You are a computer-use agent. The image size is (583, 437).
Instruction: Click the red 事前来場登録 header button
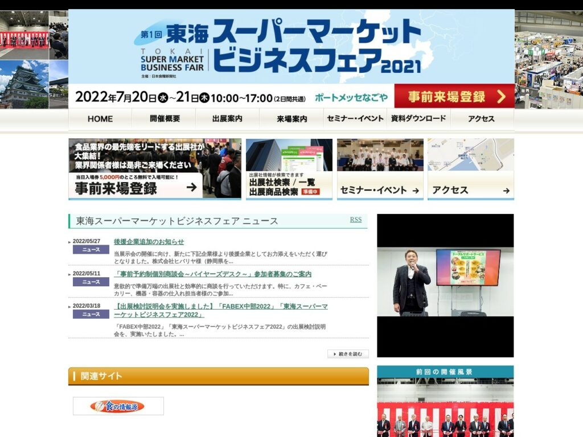tap(454, 97)
